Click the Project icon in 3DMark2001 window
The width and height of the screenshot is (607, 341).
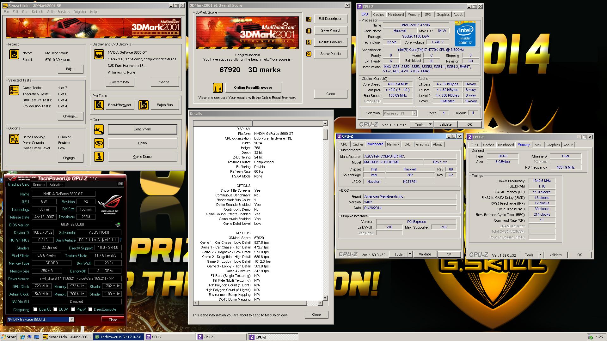tap(14, 54)
